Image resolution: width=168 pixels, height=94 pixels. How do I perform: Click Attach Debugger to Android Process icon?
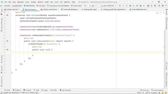141,6
